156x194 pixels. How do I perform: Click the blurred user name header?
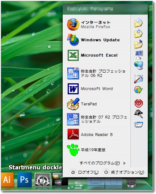point(90,9)
